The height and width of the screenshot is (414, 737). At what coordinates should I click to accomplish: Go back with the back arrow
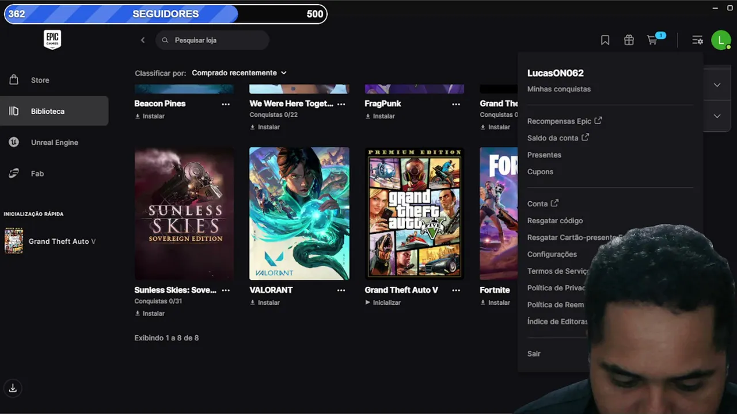(x=143, y=40)
